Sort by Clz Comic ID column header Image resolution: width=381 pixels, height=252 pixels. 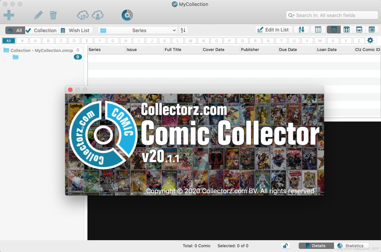(368, 49)
